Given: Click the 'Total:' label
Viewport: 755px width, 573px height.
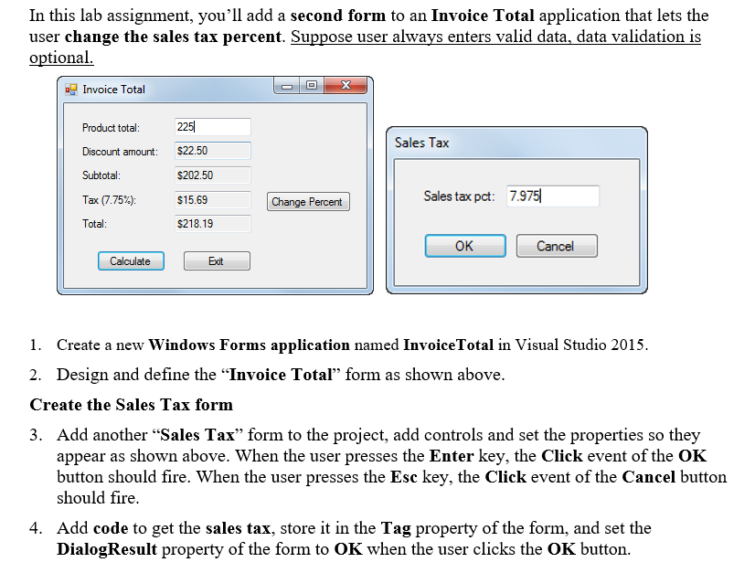Looking at the screenshot, I should point(94,224).
